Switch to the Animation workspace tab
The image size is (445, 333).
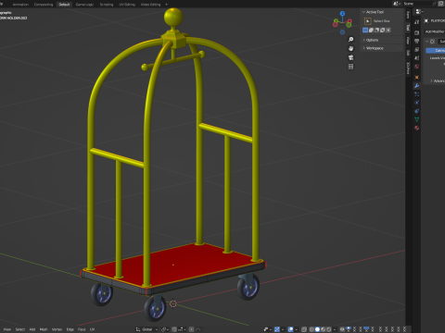[20, 5]
